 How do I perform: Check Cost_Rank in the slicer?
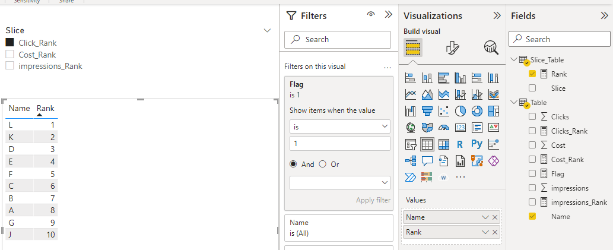[x=9, y=55]
